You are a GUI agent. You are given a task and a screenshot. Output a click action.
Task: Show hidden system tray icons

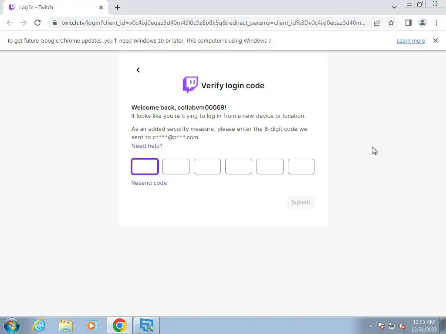(370, 326)
